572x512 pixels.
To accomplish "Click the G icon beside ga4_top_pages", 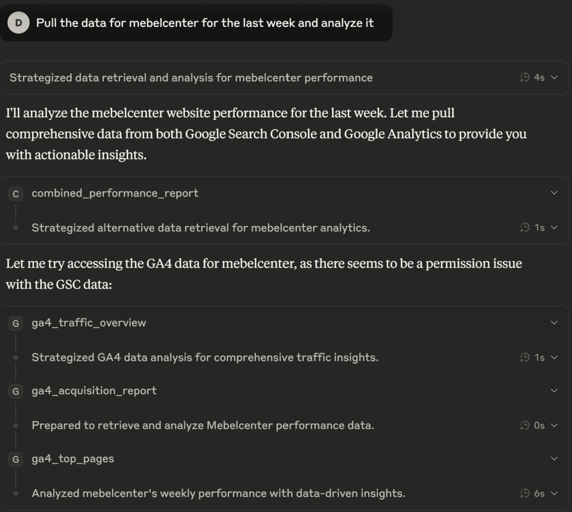I will pyautogui.click(x=16, y=459).
